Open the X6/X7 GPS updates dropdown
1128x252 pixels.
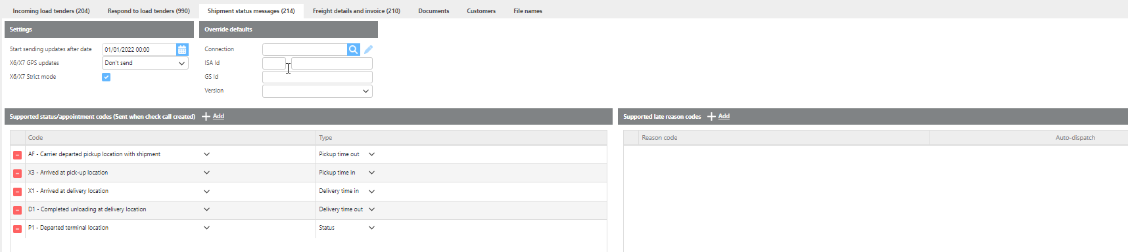(145, 63)
